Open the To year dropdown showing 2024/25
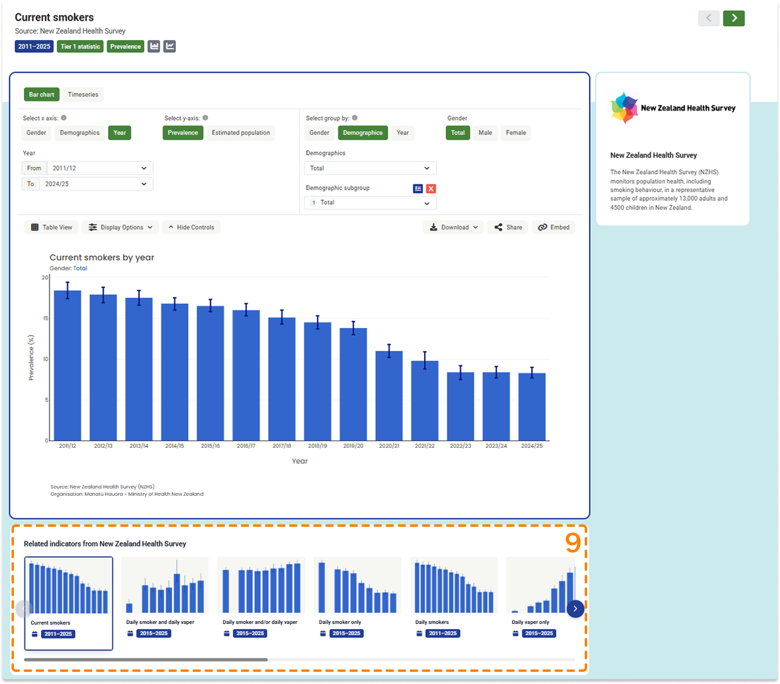 pyautogui.click(x=96, y=183)
